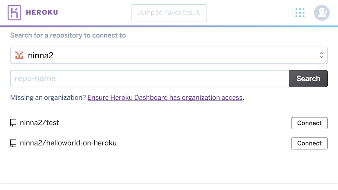Click the repository icon beside ninna2/test
Viewport: 338px width, 190px height.
(x=13, y=123)
